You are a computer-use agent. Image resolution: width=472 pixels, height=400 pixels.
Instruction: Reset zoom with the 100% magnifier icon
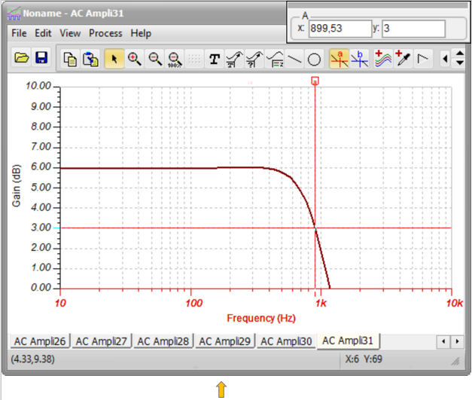click(x=174, y=58)
